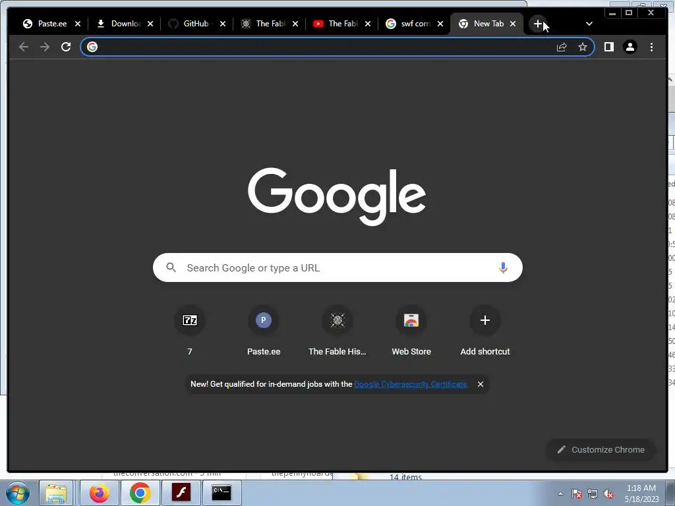Click the Chrome taskbar icon
The width and height of the screenshot is (675, 506).
140,493
